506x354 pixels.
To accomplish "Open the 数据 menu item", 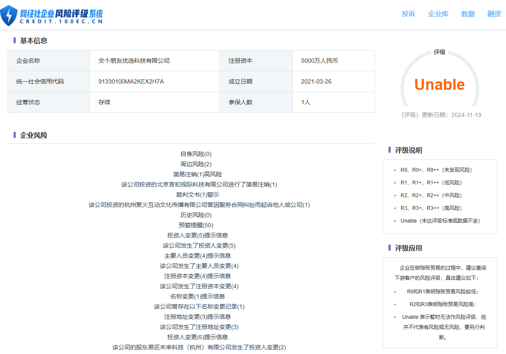I will [468, 14].
